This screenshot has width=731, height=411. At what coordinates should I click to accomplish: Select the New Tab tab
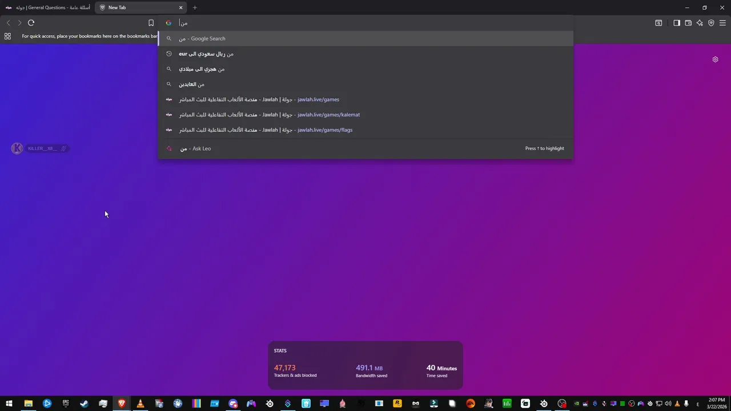(142, 7)
